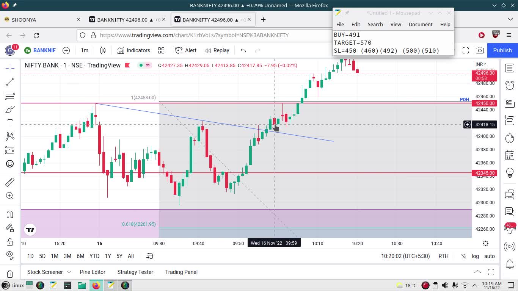Open the Linux applications menu
The height and width of the screenshot is (291, 518).
click(13, 285)
